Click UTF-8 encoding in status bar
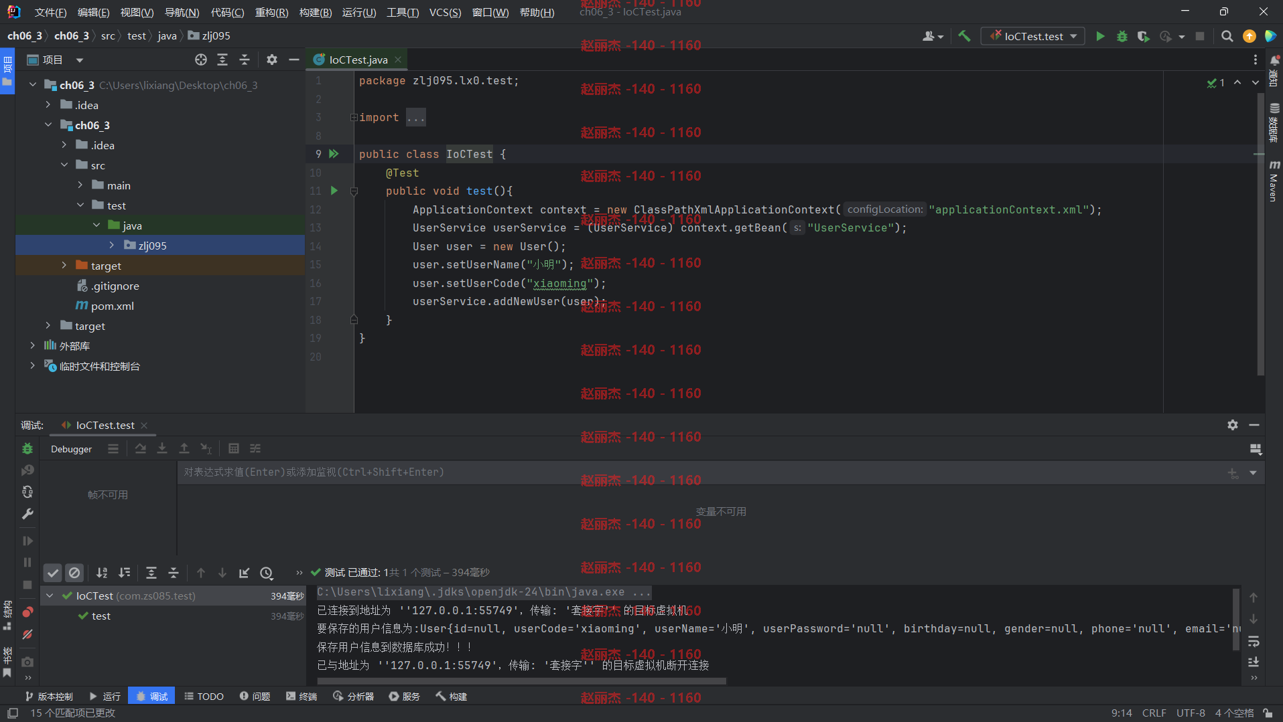 pos(1191,713)
